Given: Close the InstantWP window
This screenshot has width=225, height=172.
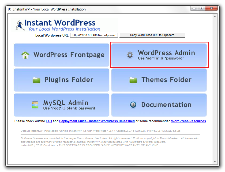Looking at the screenshot, I should pos(211,8).
